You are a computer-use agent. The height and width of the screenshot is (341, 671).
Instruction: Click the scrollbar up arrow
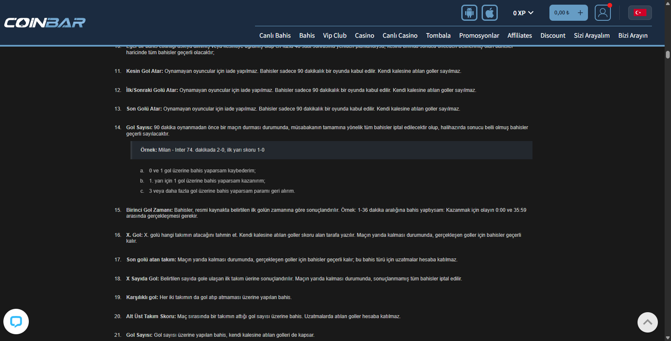click(668, 3)
